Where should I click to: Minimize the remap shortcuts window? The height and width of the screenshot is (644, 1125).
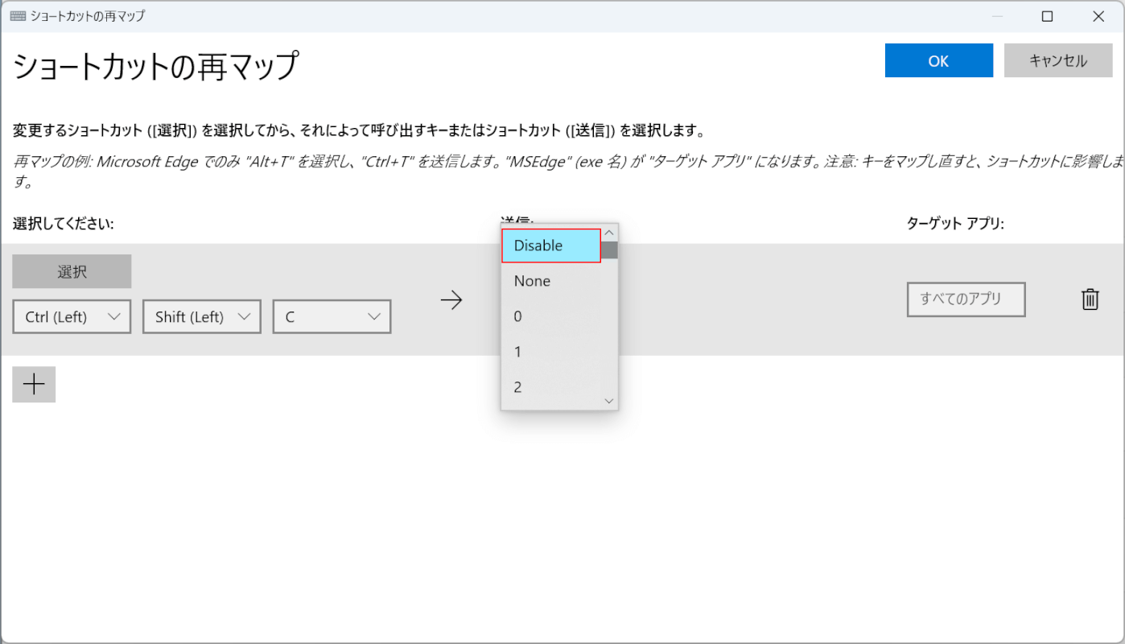tap(997, 16)
